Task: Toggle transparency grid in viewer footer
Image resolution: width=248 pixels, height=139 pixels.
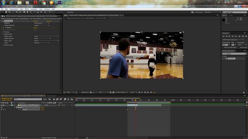Action: [114, 92]
